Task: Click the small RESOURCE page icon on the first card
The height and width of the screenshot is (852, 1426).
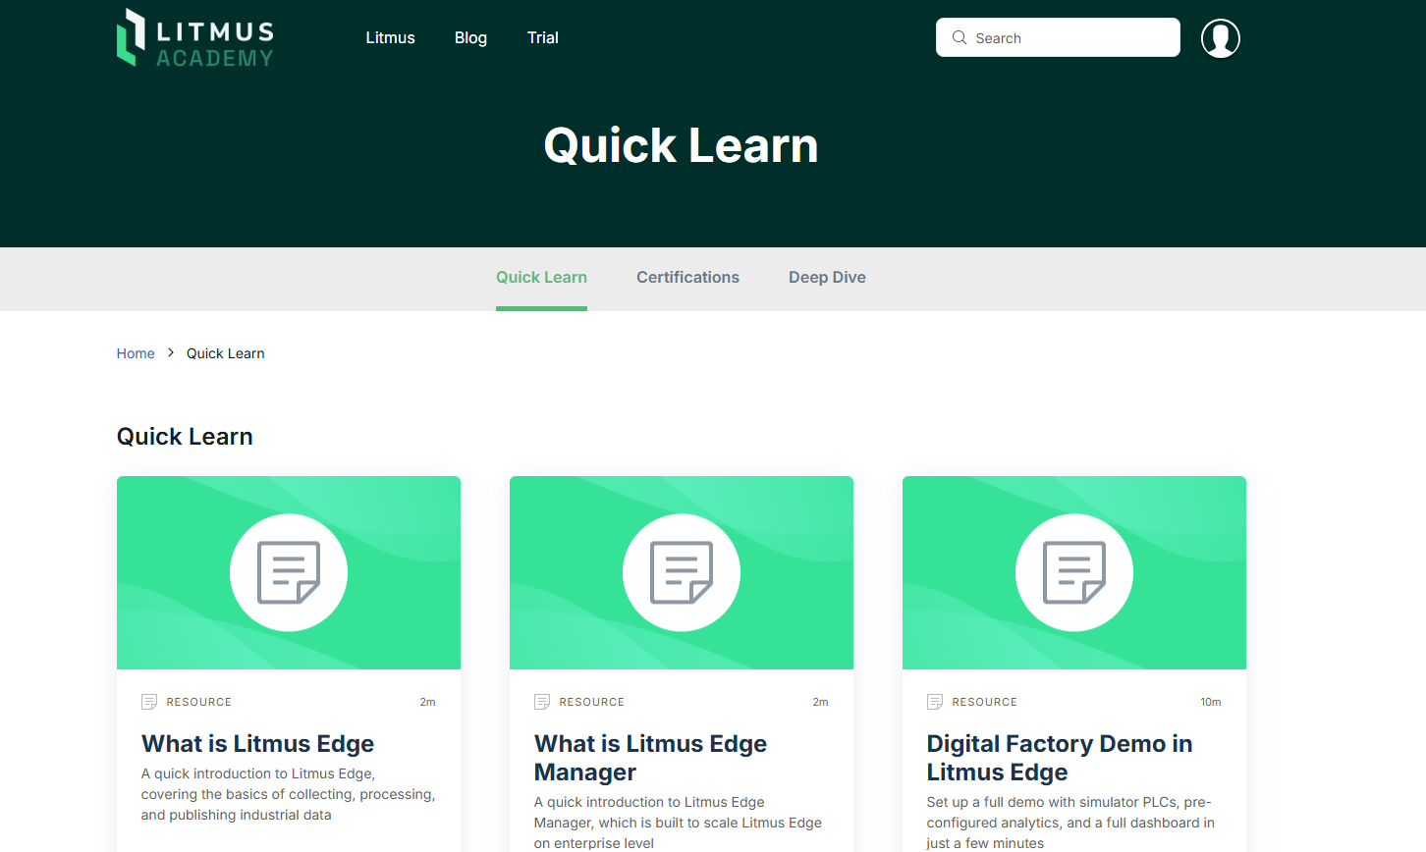Action: point(149,701)
